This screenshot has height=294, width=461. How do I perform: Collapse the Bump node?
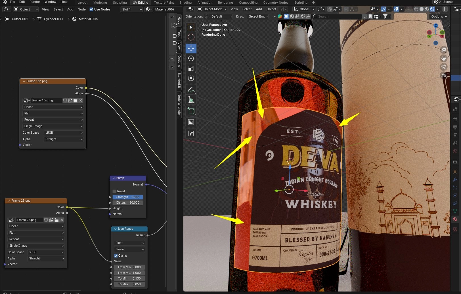coord(114,178)
